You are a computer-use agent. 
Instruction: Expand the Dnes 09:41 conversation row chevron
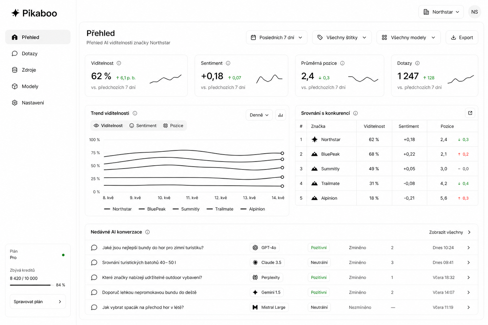click(x=469, y=262)
